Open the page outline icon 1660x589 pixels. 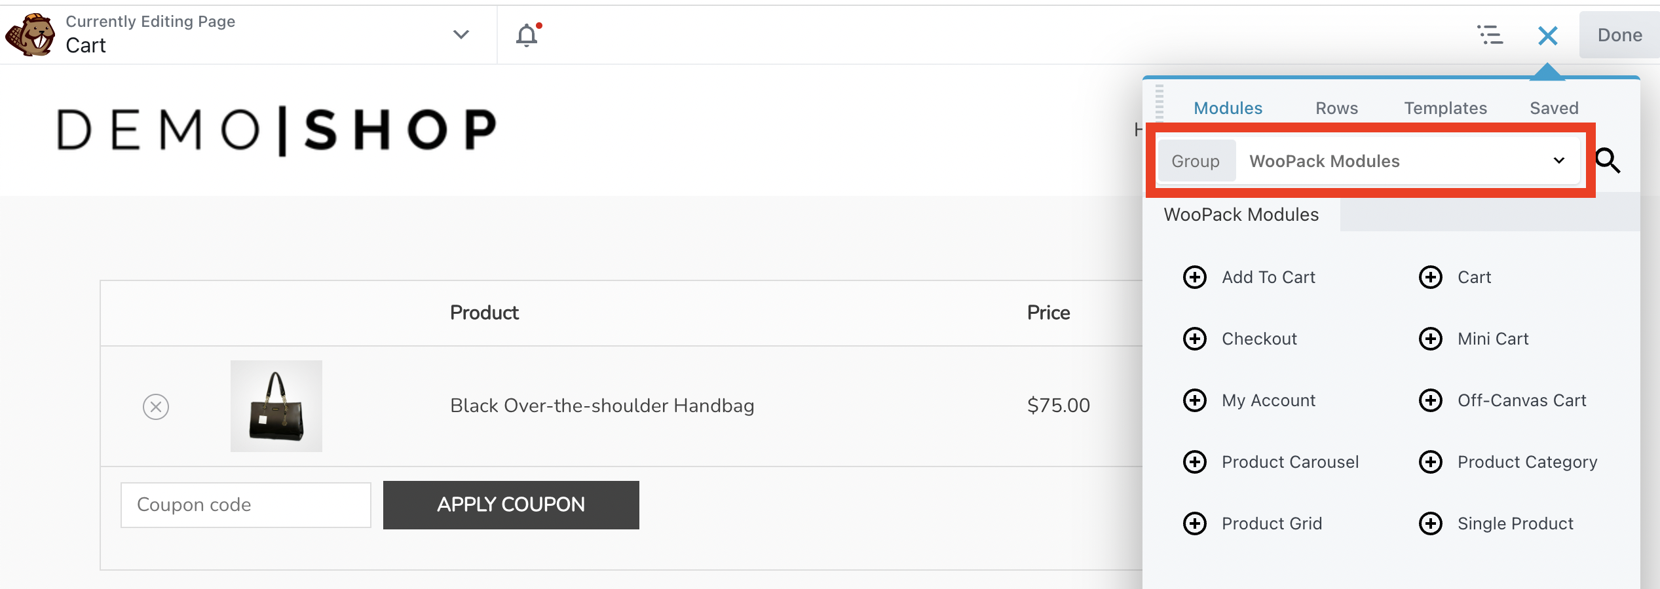point(1490,35)
